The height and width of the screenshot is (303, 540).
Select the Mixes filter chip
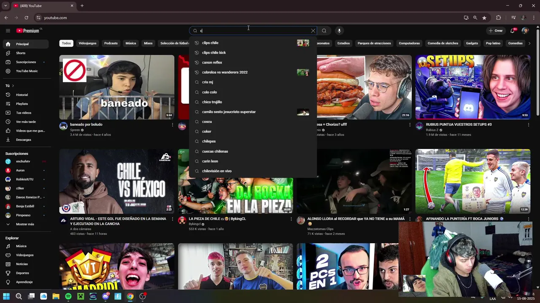pyautogui.click(x=148, y=43)
